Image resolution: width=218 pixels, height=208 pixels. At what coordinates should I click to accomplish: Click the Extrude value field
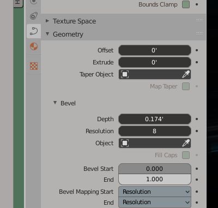[155, 62]
